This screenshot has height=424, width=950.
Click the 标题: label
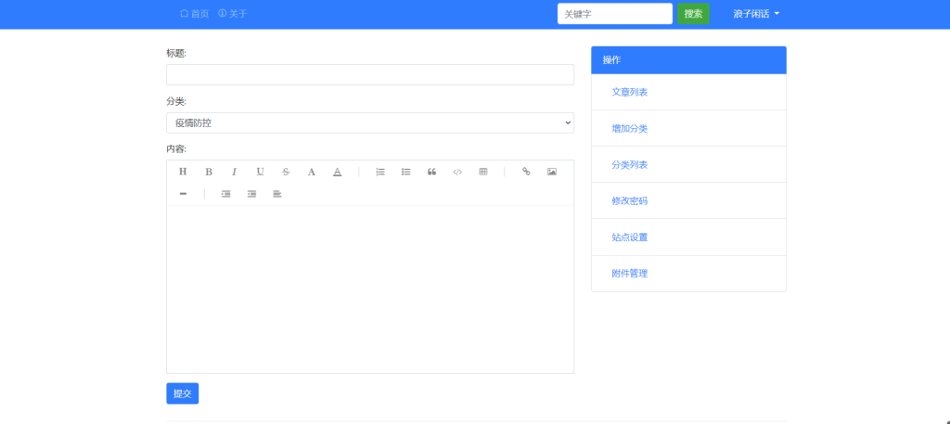coord(176,53)
